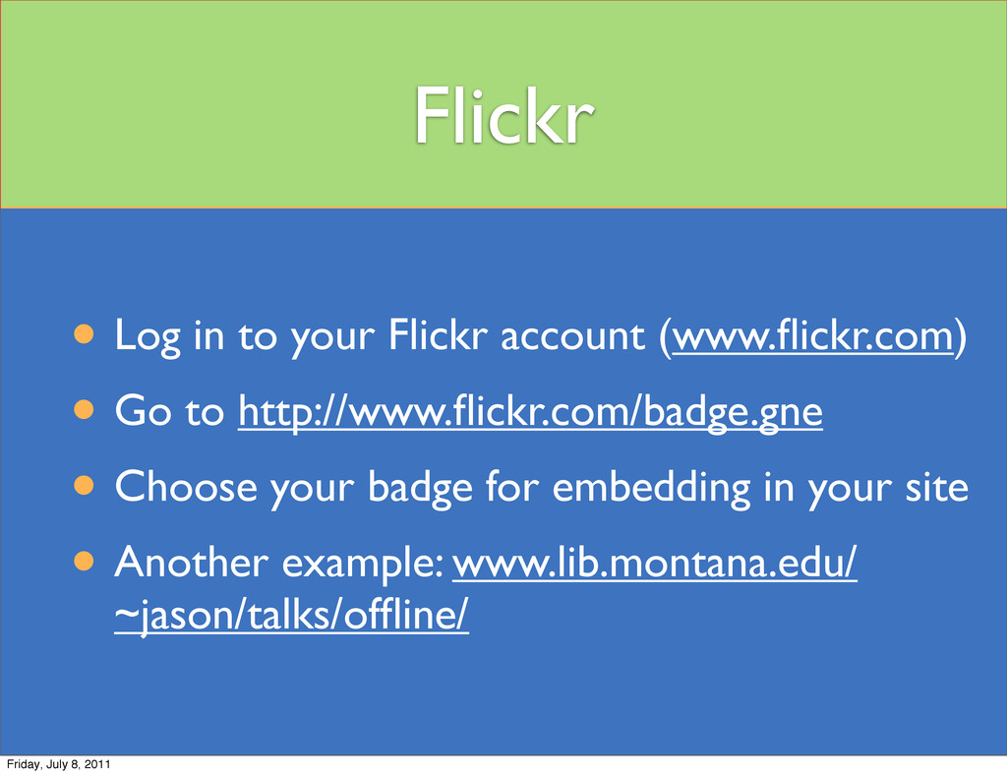Click orange bullet beside "Log in to"

click(x=85, y=334)
